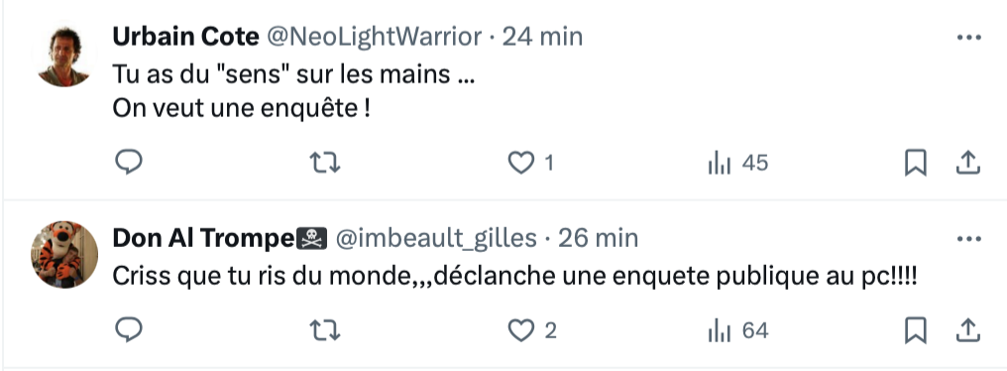Open more options on Urbain Cote's tweet

pos(968,38)
